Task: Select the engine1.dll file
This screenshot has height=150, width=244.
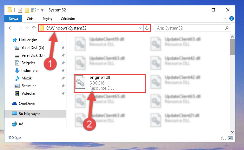Action: 110,83
